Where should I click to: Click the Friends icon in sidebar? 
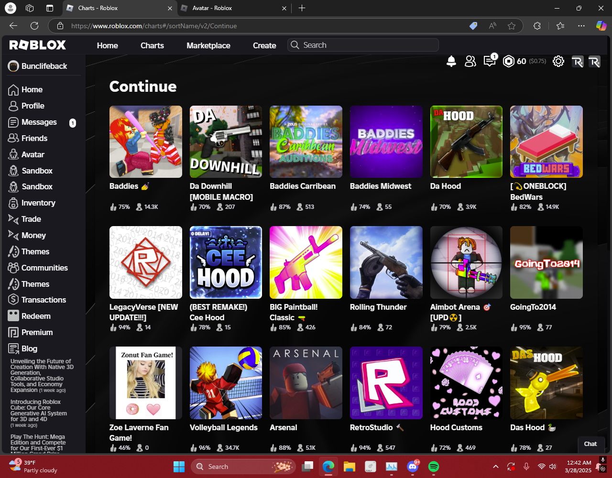(13, 138)
